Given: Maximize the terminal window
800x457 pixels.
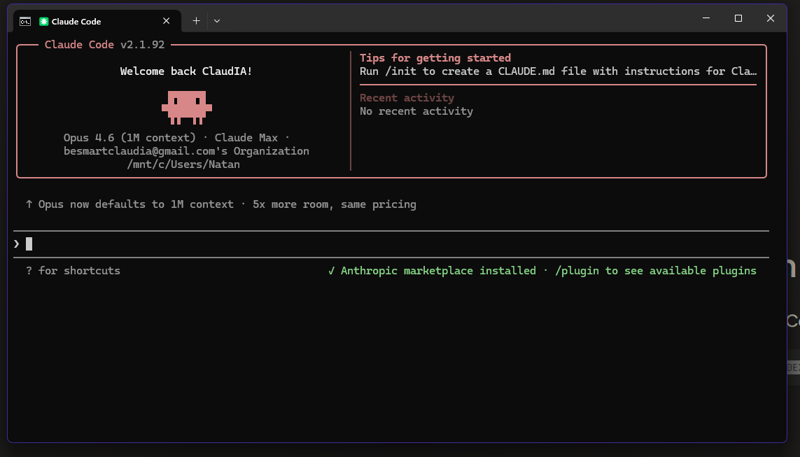Looking at the screenshot, I should [x=738, y=18].
